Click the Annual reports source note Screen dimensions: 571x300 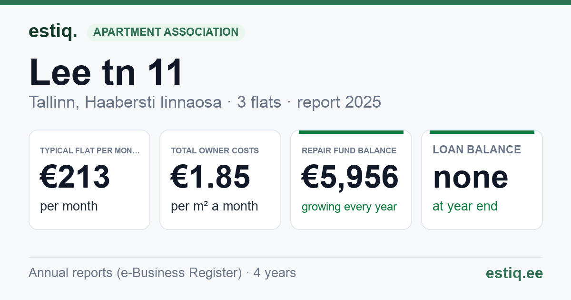(x=162, y=273)
